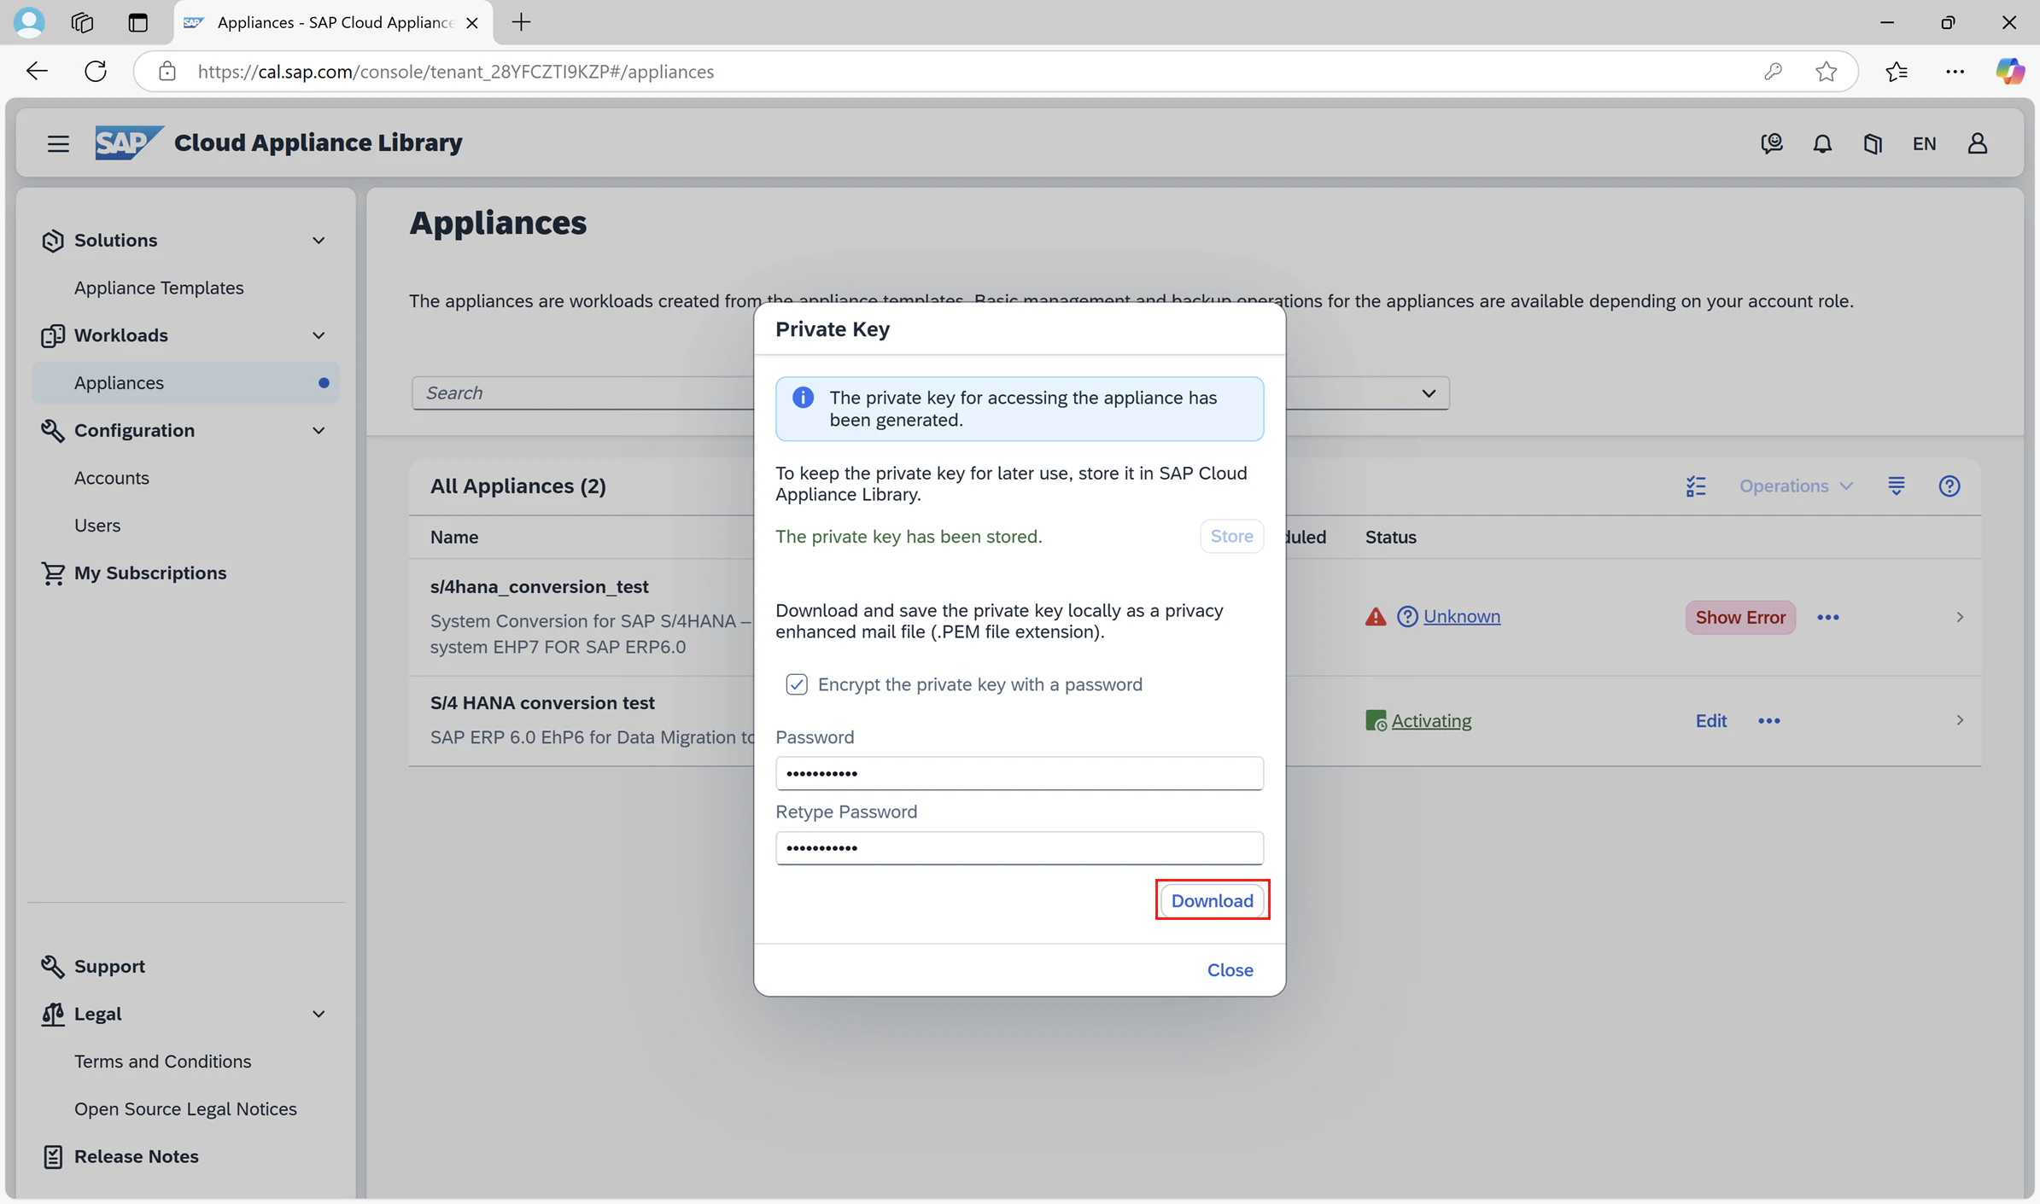Open Users in the sidebar

(97, 526)
